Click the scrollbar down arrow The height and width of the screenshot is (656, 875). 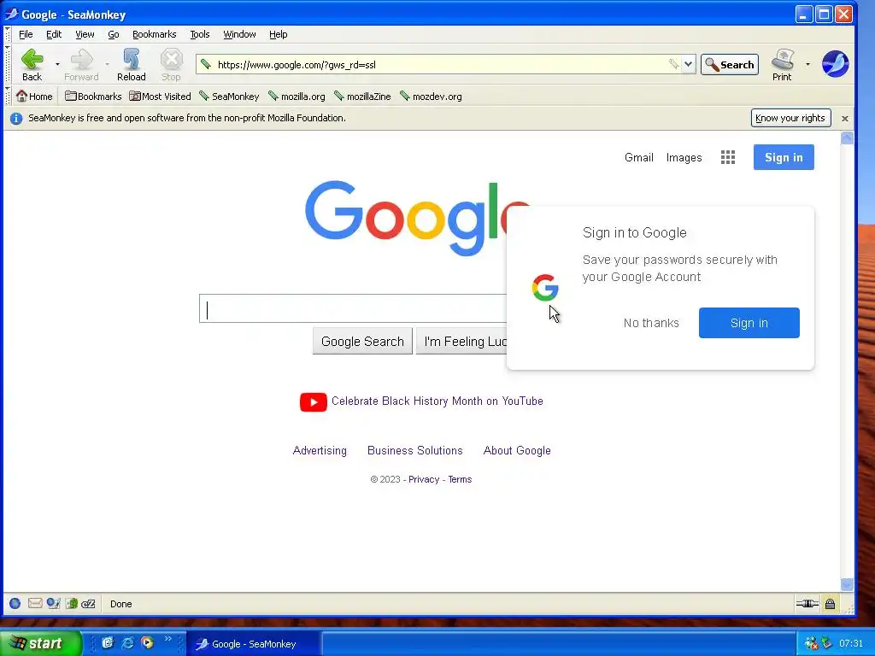pos(847,584)
